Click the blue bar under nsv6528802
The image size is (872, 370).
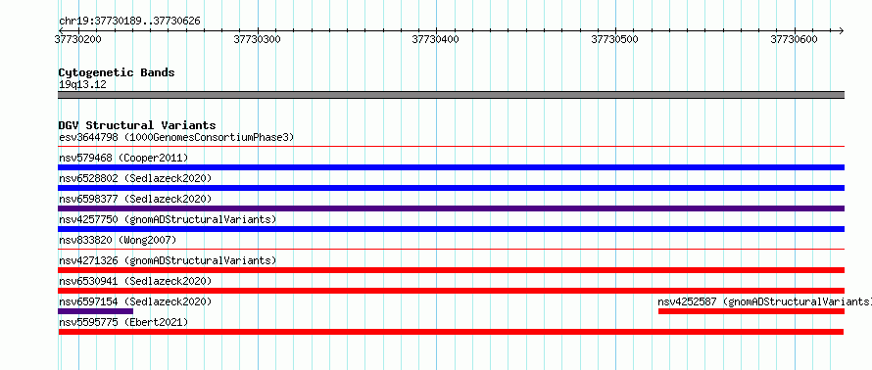[451, 188]
